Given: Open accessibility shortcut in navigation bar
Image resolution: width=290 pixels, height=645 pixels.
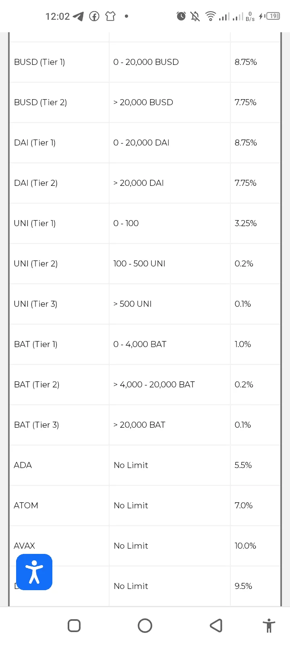Looking at the screenshot, I should [269, 626].
